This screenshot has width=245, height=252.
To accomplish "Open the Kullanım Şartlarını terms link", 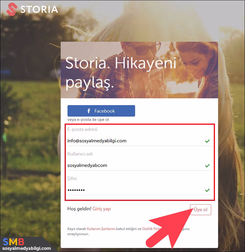I will (102, 228).
